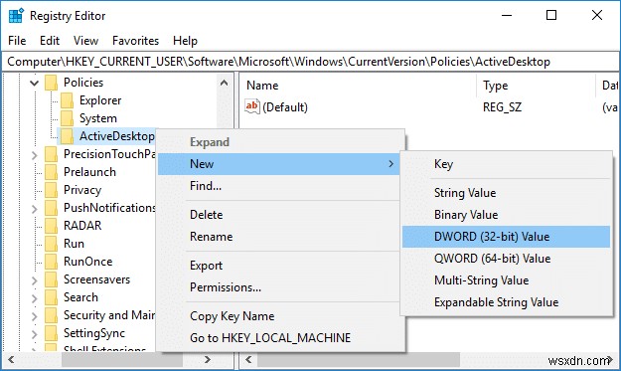Create a new Binary Value

pyautogui.click(x=506, y=215)
